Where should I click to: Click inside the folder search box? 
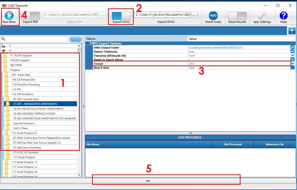click(36, 39)
